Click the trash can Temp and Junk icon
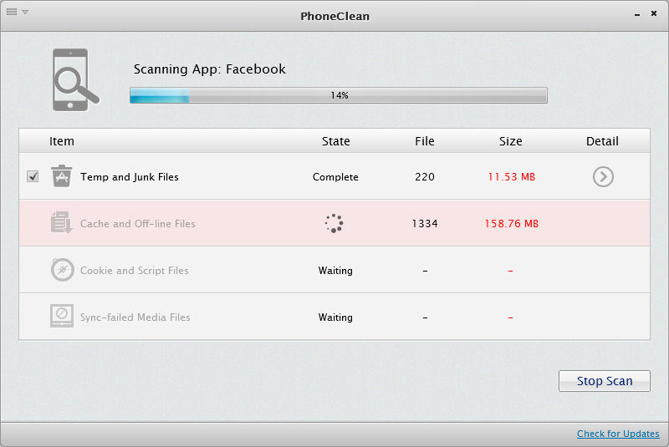 61,176
